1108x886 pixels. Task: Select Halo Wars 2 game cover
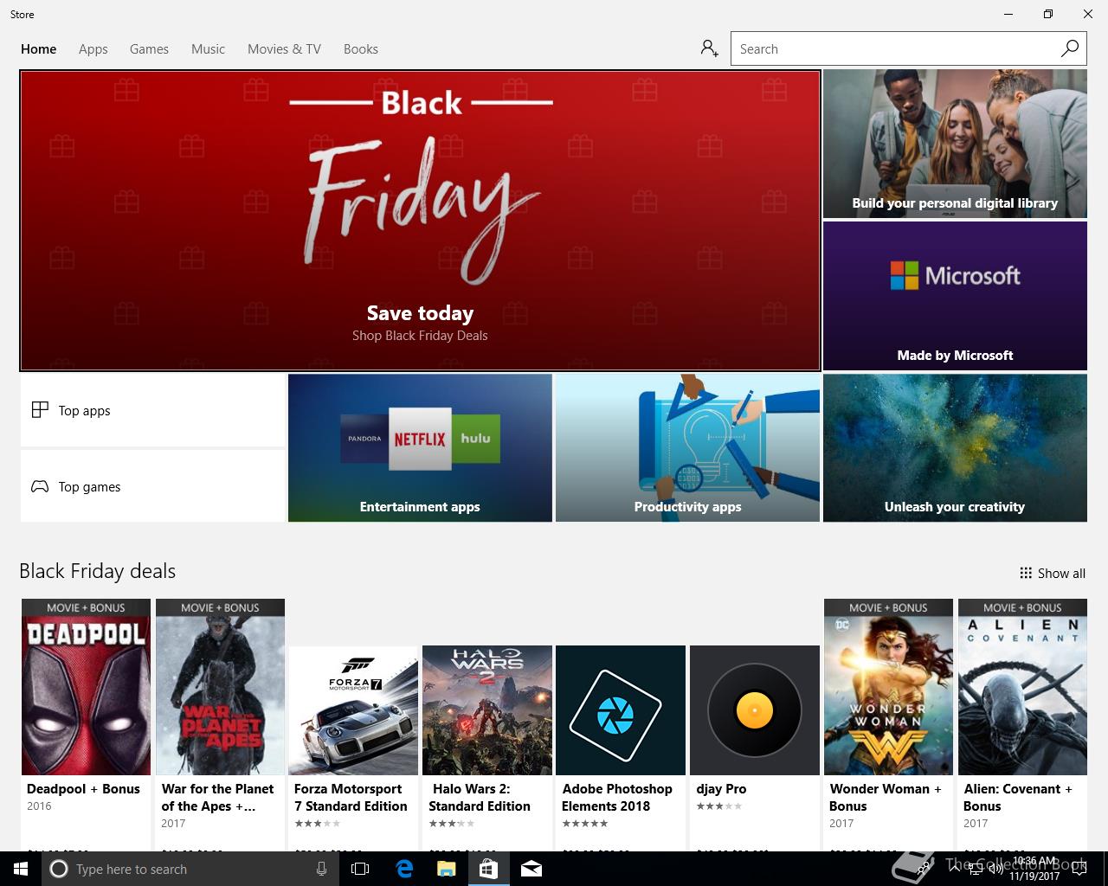click(x=487, y=710)
